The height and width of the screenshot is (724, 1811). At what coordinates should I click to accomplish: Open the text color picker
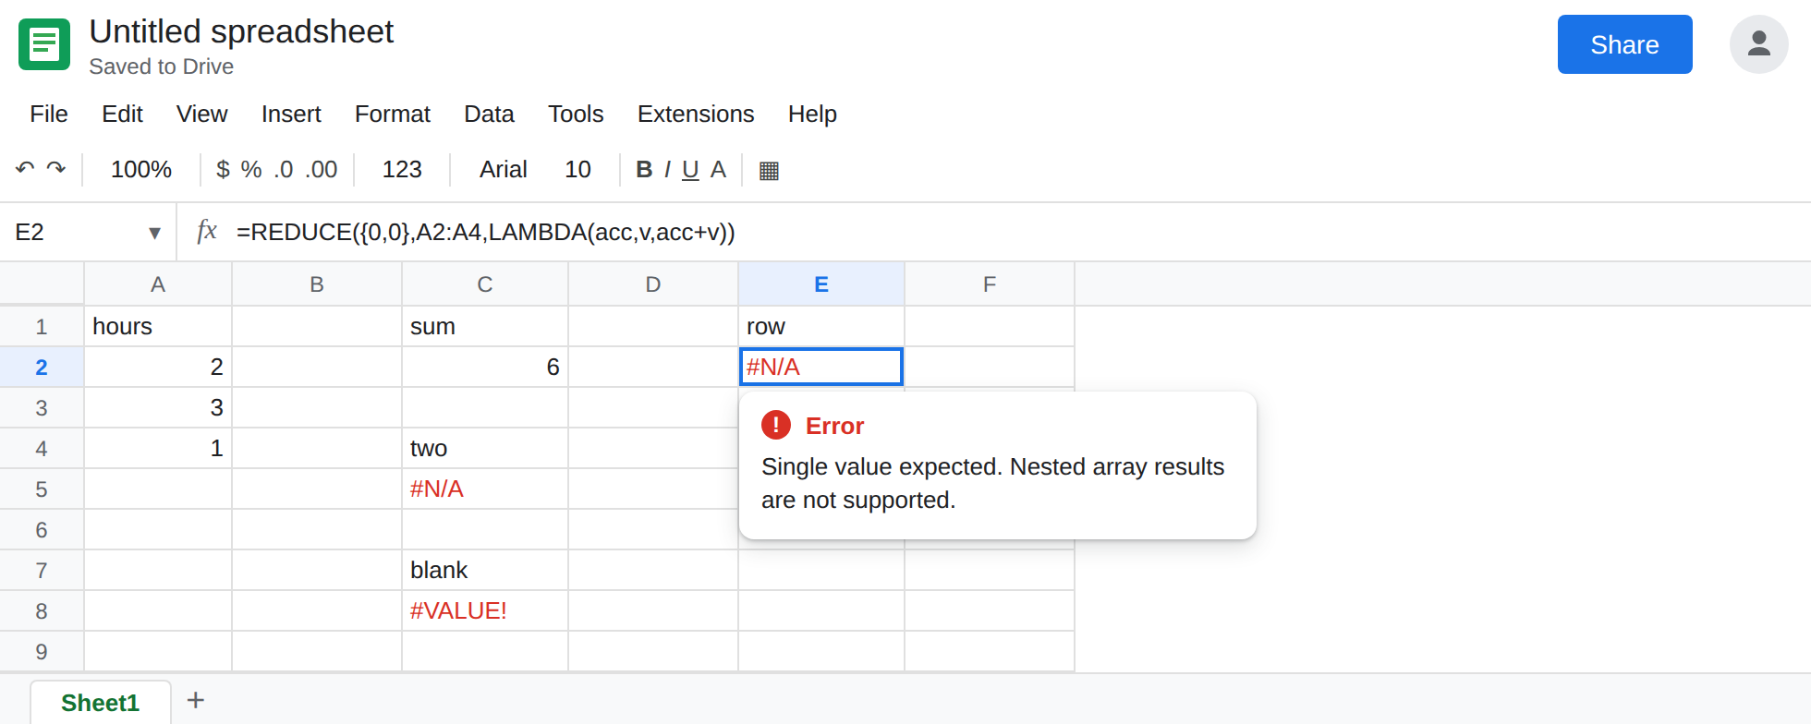[718, 169]
